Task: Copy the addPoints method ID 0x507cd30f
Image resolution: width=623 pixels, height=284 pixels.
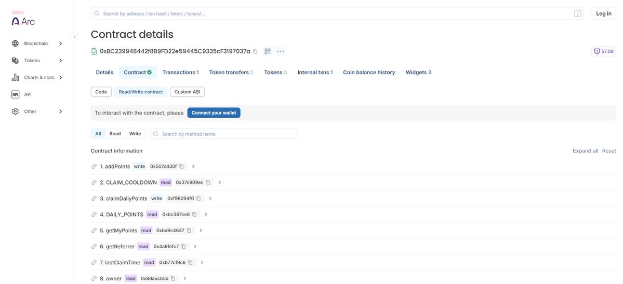Action: [181, 166]
